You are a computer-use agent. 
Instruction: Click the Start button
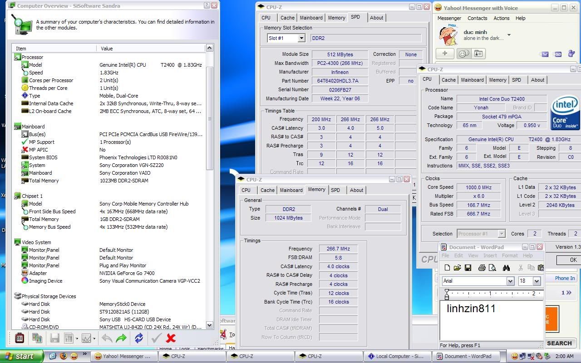pyautogui.click(x=22, y=356)
